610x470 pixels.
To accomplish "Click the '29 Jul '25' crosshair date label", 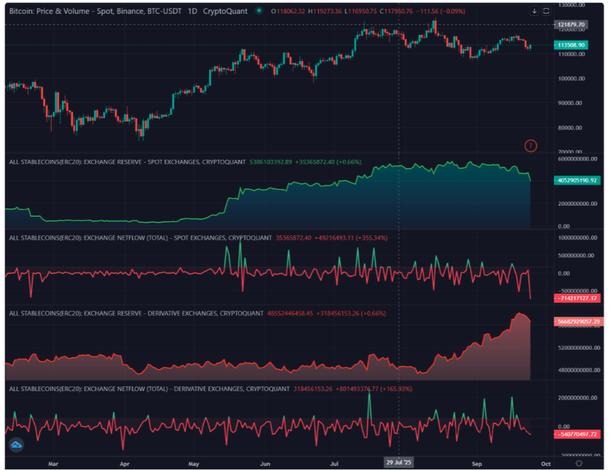I will [399, 464].
